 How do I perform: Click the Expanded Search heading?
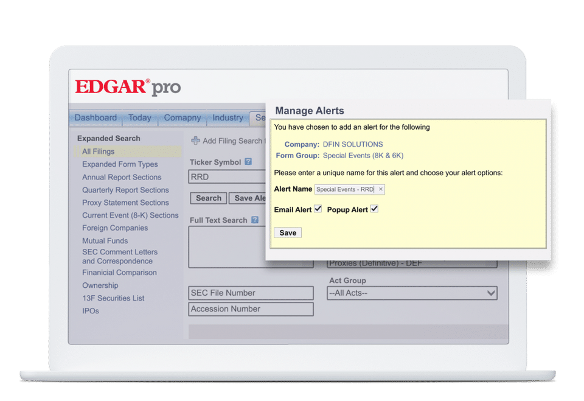[x=109, y=138]
